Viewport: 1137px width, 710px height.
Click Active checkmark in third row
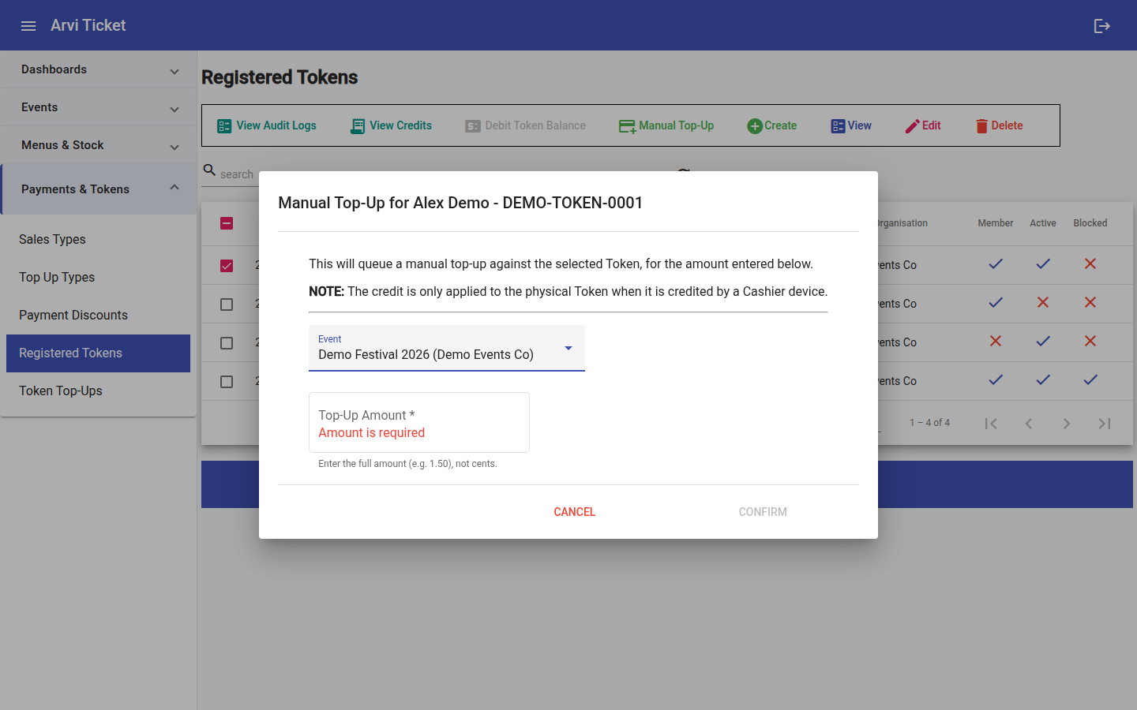pos(1043,342)
